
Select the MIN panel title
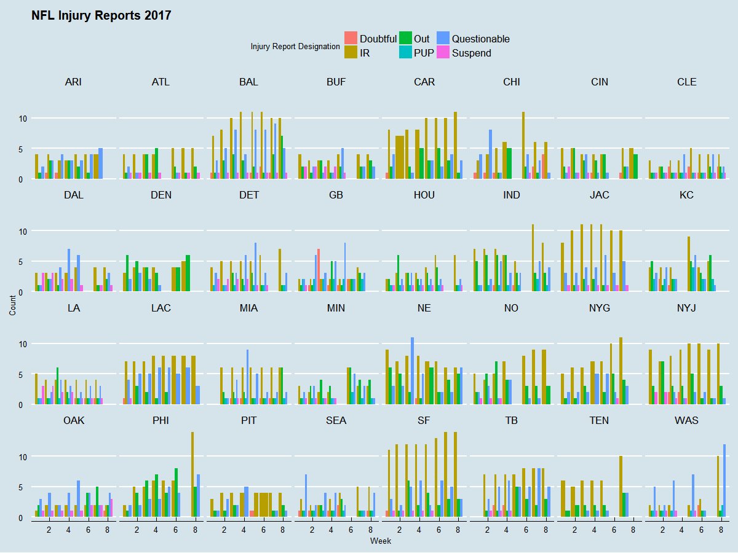336,308
